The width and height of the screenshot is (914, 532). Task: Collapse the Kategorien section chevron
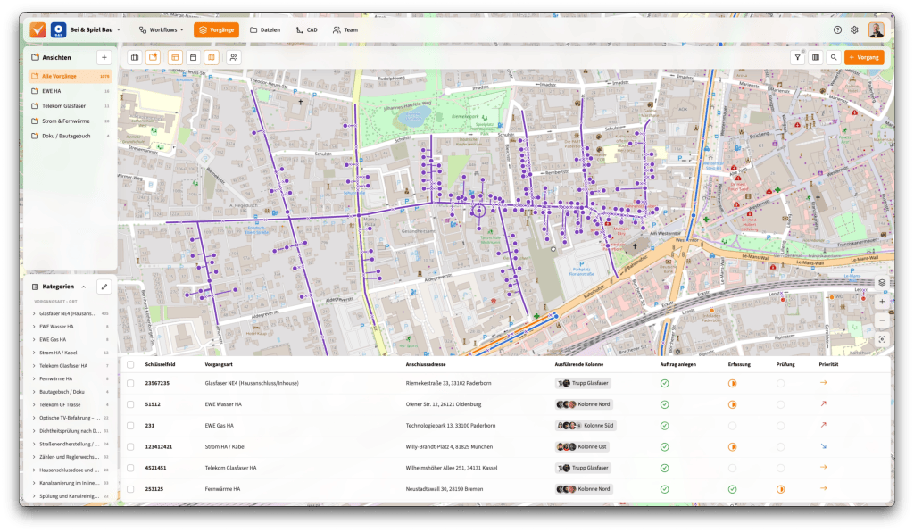click(84, 287)
